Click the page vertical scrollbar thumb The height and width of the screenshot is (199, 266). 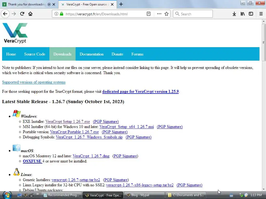[264, 42]
